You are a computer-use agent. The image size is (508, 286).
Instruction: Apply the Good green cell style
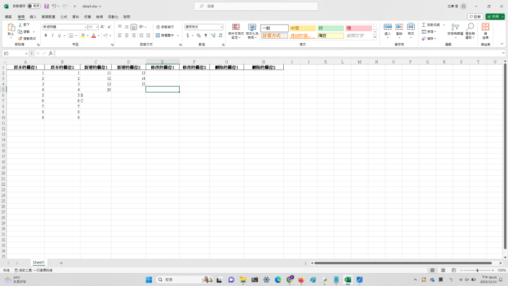[330, 28]
